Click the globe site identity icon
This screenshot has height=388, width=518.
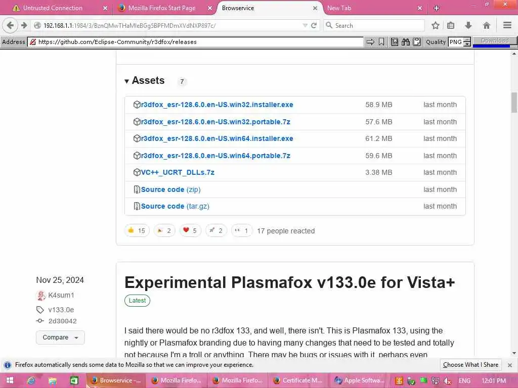pyautogui.click(x=37, y=25)
